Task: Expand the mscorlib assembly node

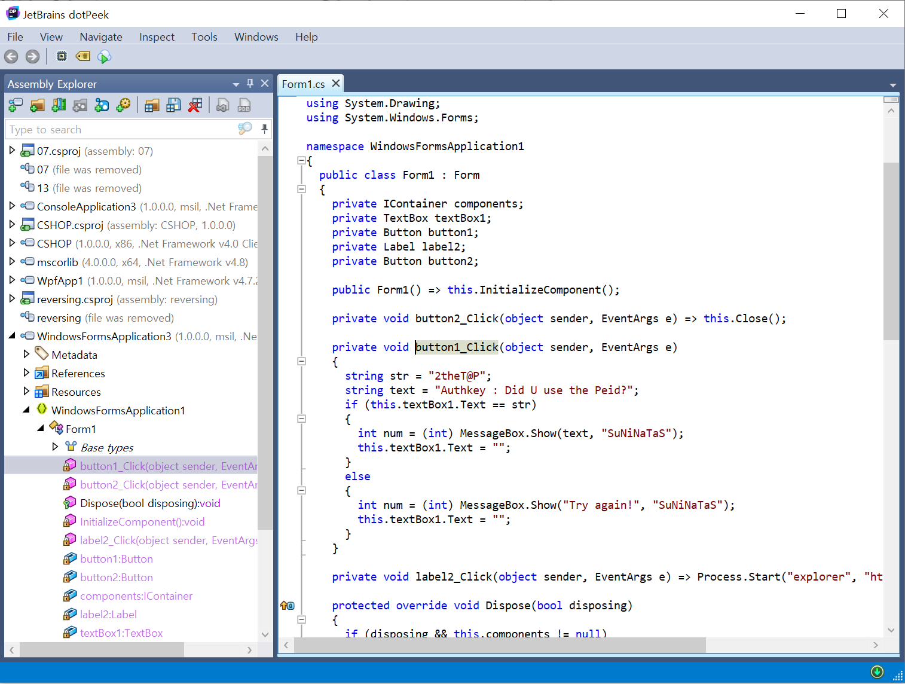Action: (x=12, y=261)
